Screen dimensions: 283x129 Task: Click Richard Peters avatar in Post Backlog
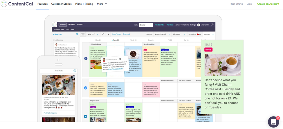tap(56, 45)
